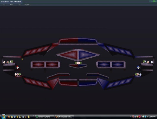Image resolution: width=157 pixels, height=119 pixels.
Task: Select the small yellow object below the left ramp
Action: tap(22, 59)
